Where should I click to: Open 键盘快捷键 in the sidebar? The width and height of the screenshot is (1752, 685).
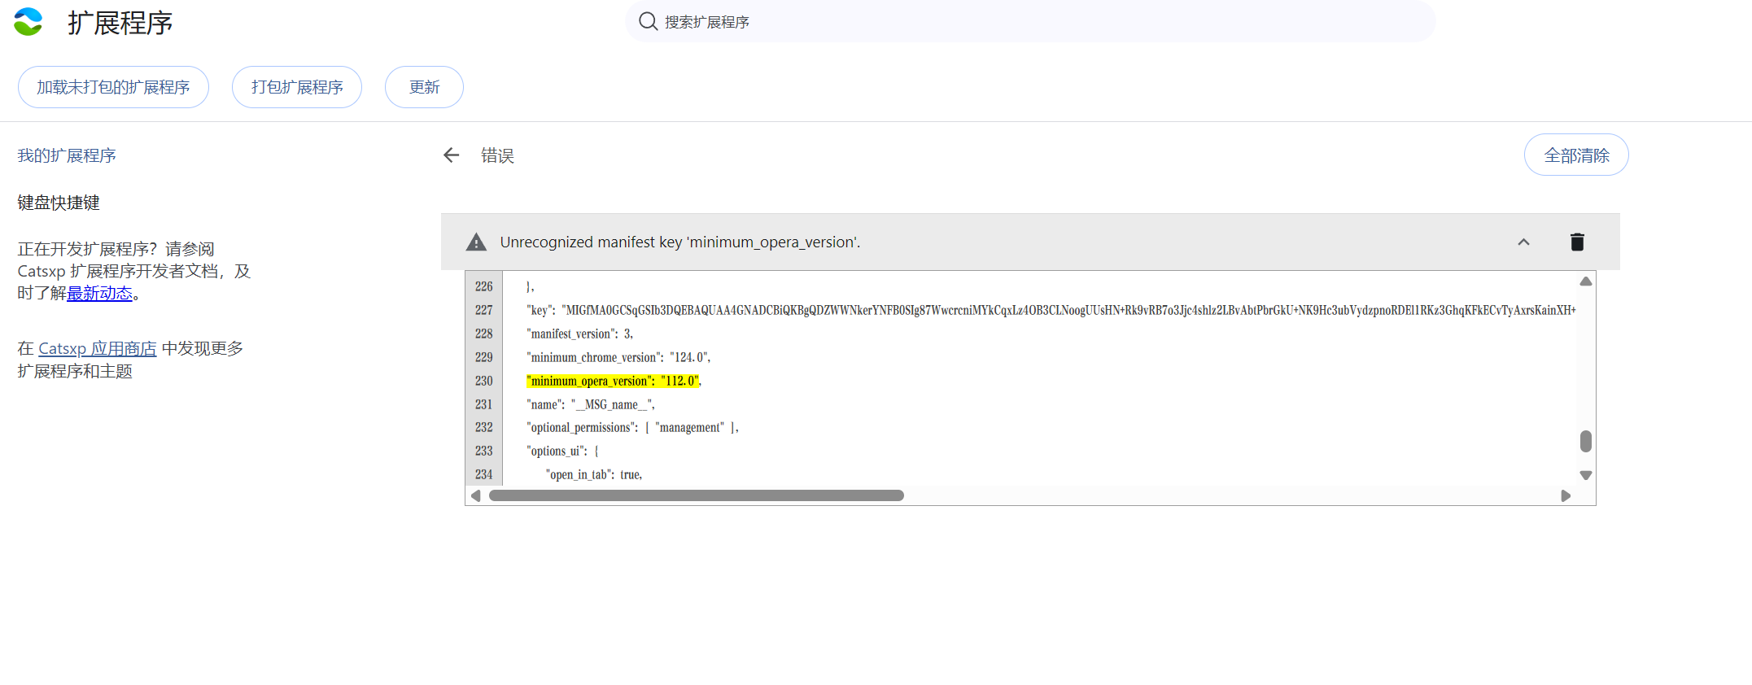click(59, 203)
